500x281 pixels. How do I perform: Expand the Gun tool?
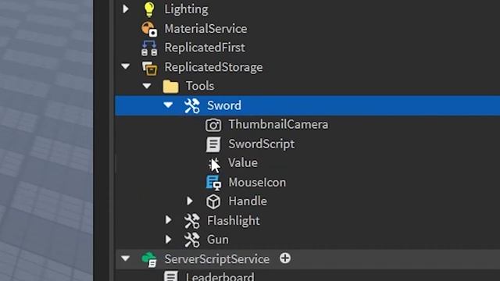168,240
